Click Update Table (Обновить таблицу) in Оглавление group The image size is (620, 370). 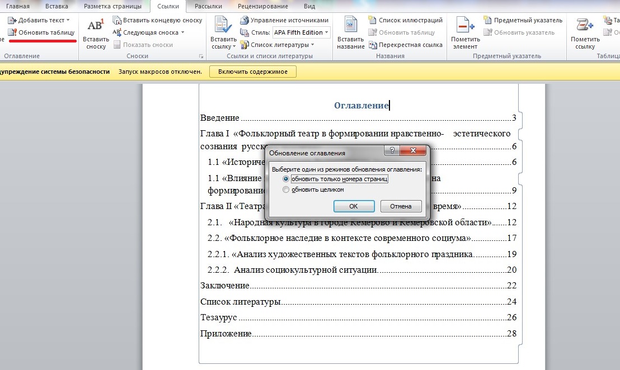click(41, 32)
